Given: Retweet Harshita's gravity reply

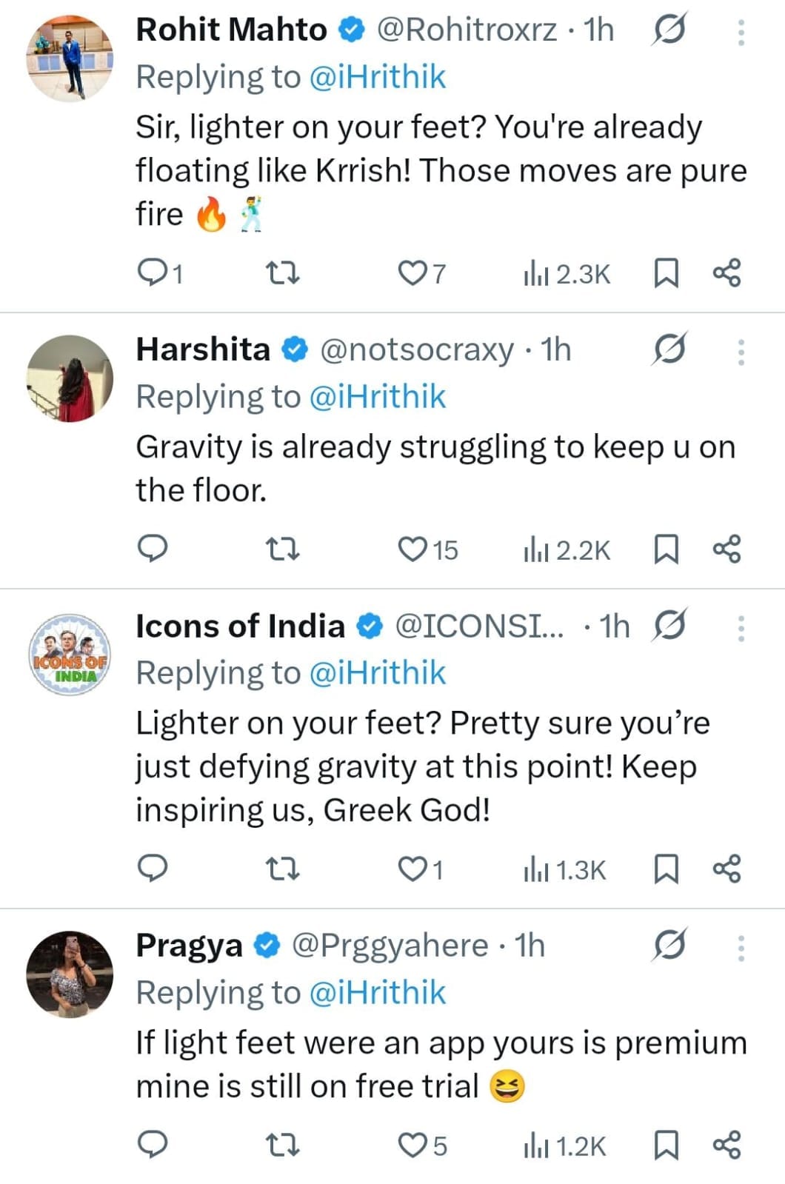Looking at the screenshot, I should pos(282,549).
